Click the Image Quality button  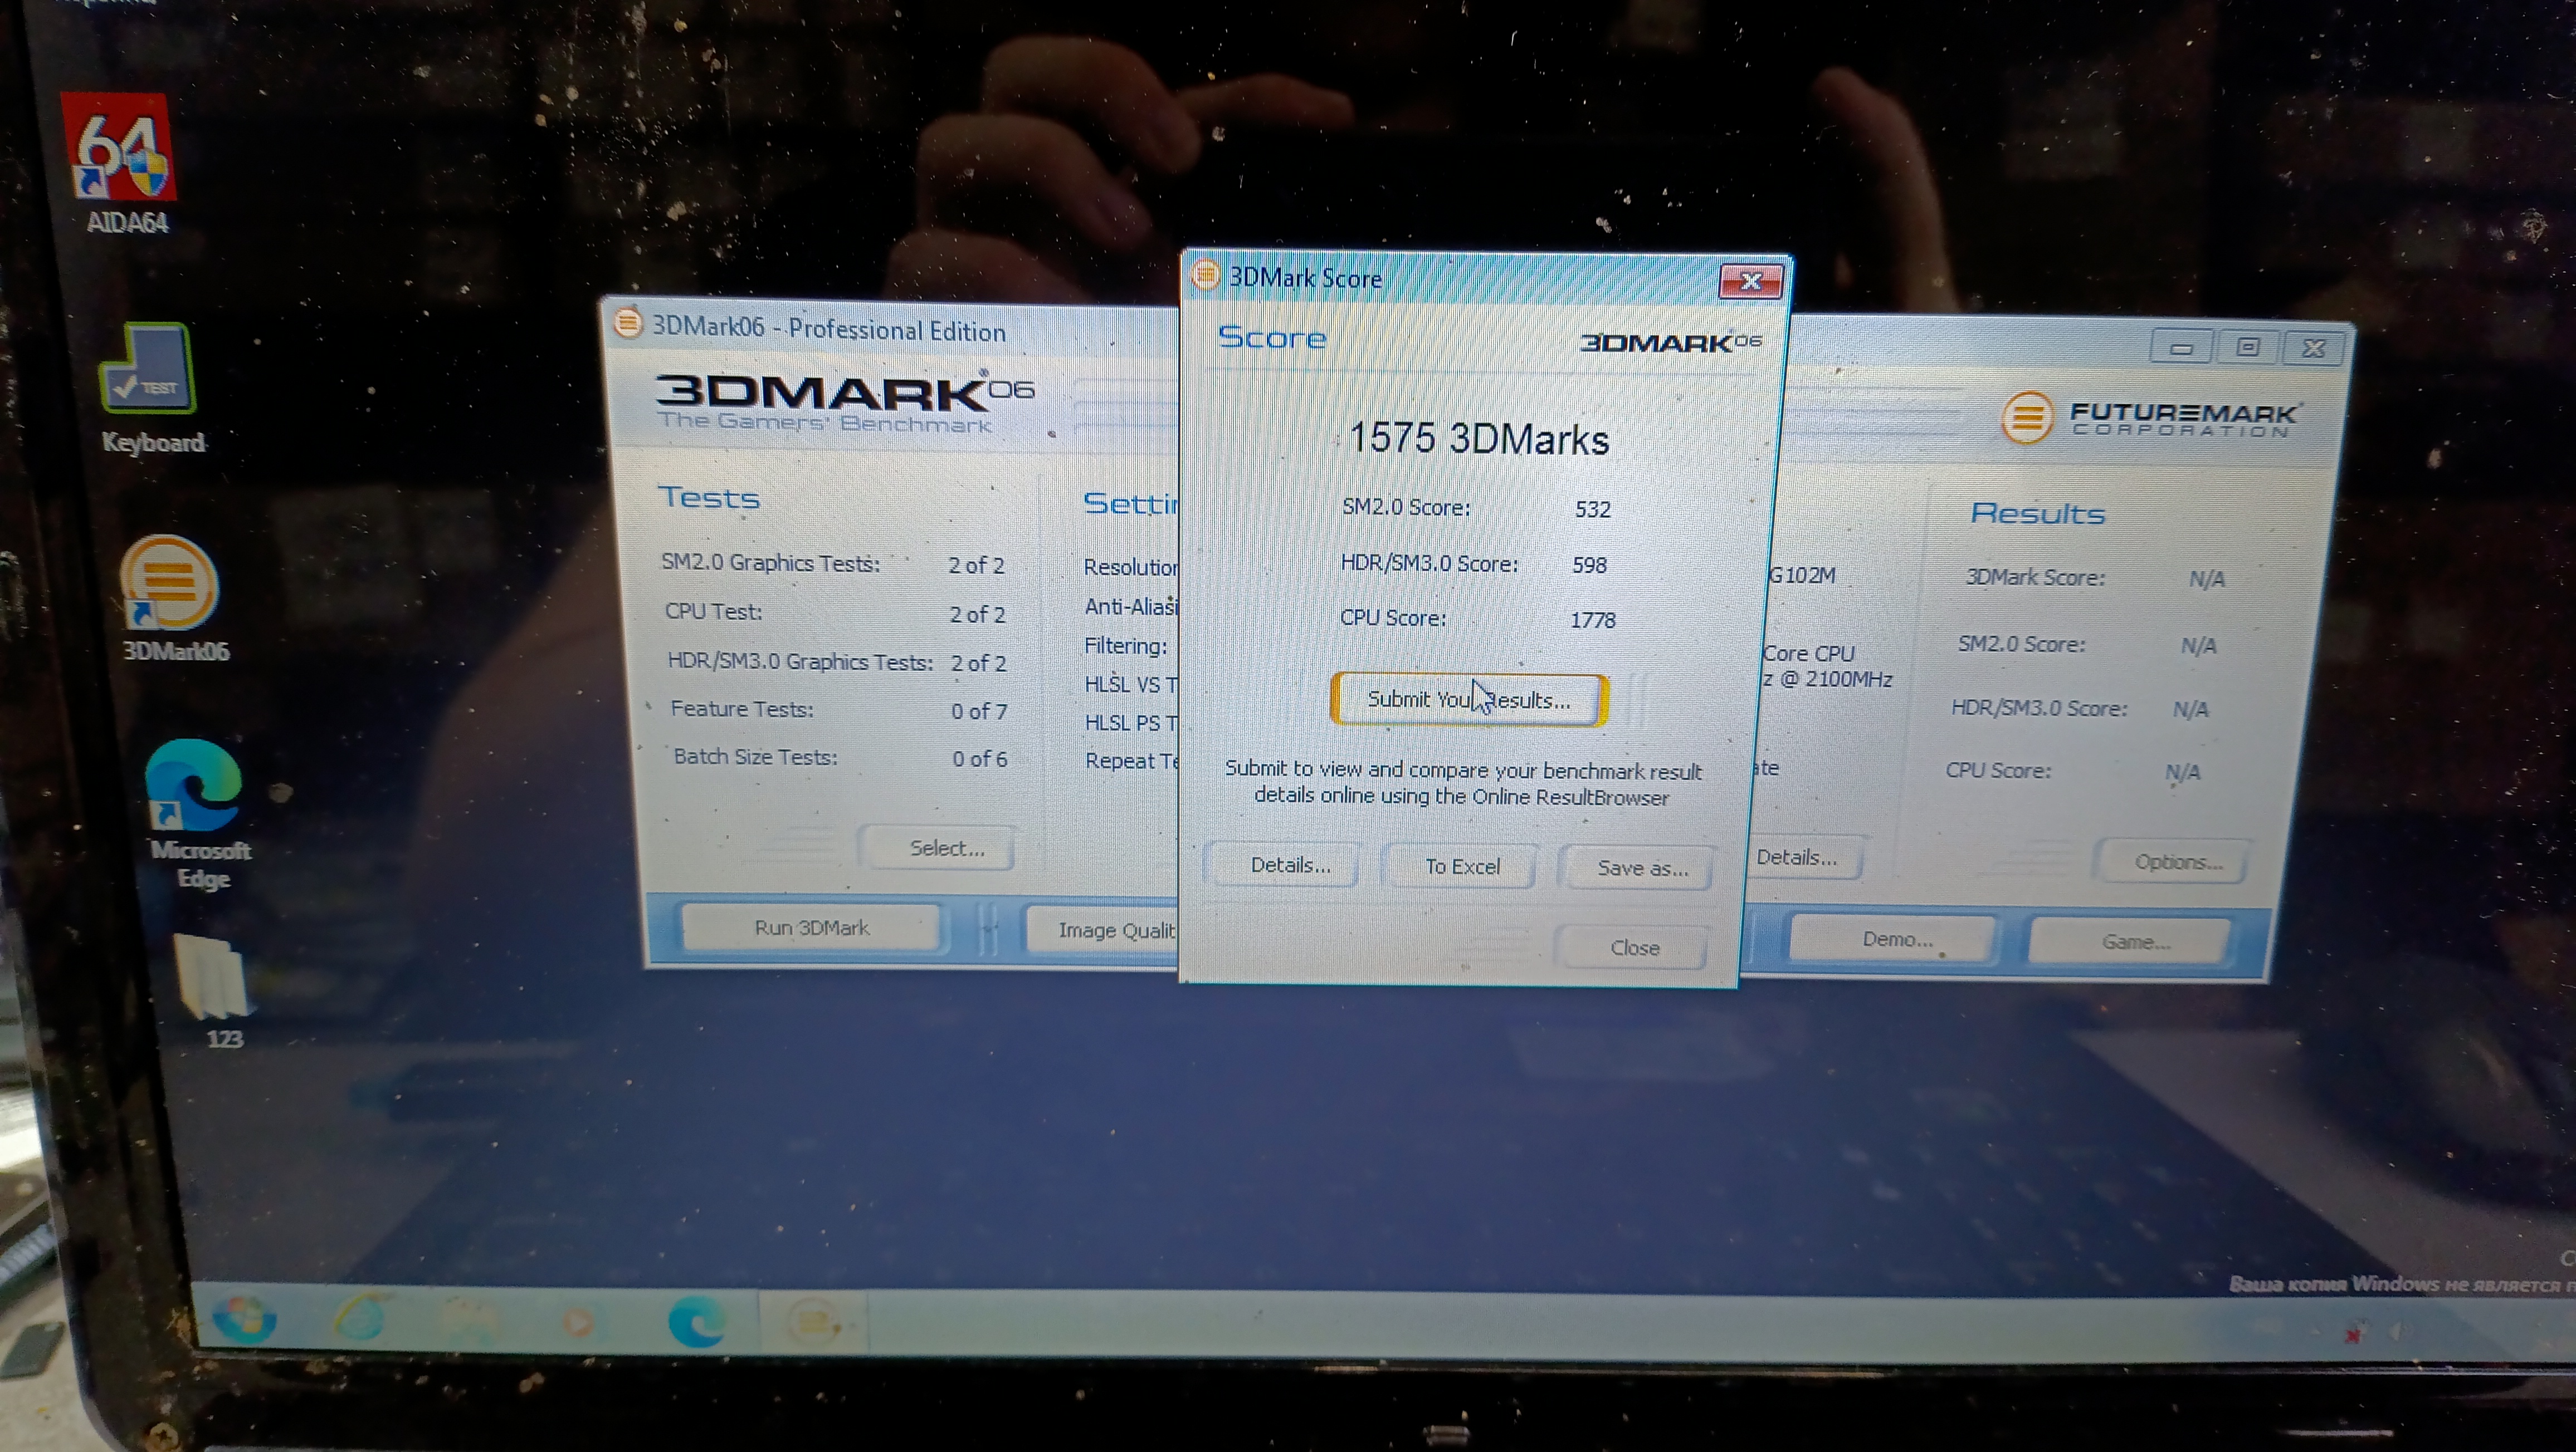(x=1104, y=930)
